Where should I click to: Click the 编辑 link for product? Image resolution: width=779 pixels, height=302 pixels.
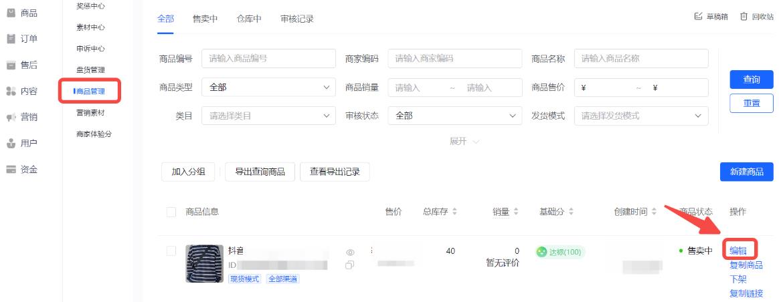coord(738,251)
